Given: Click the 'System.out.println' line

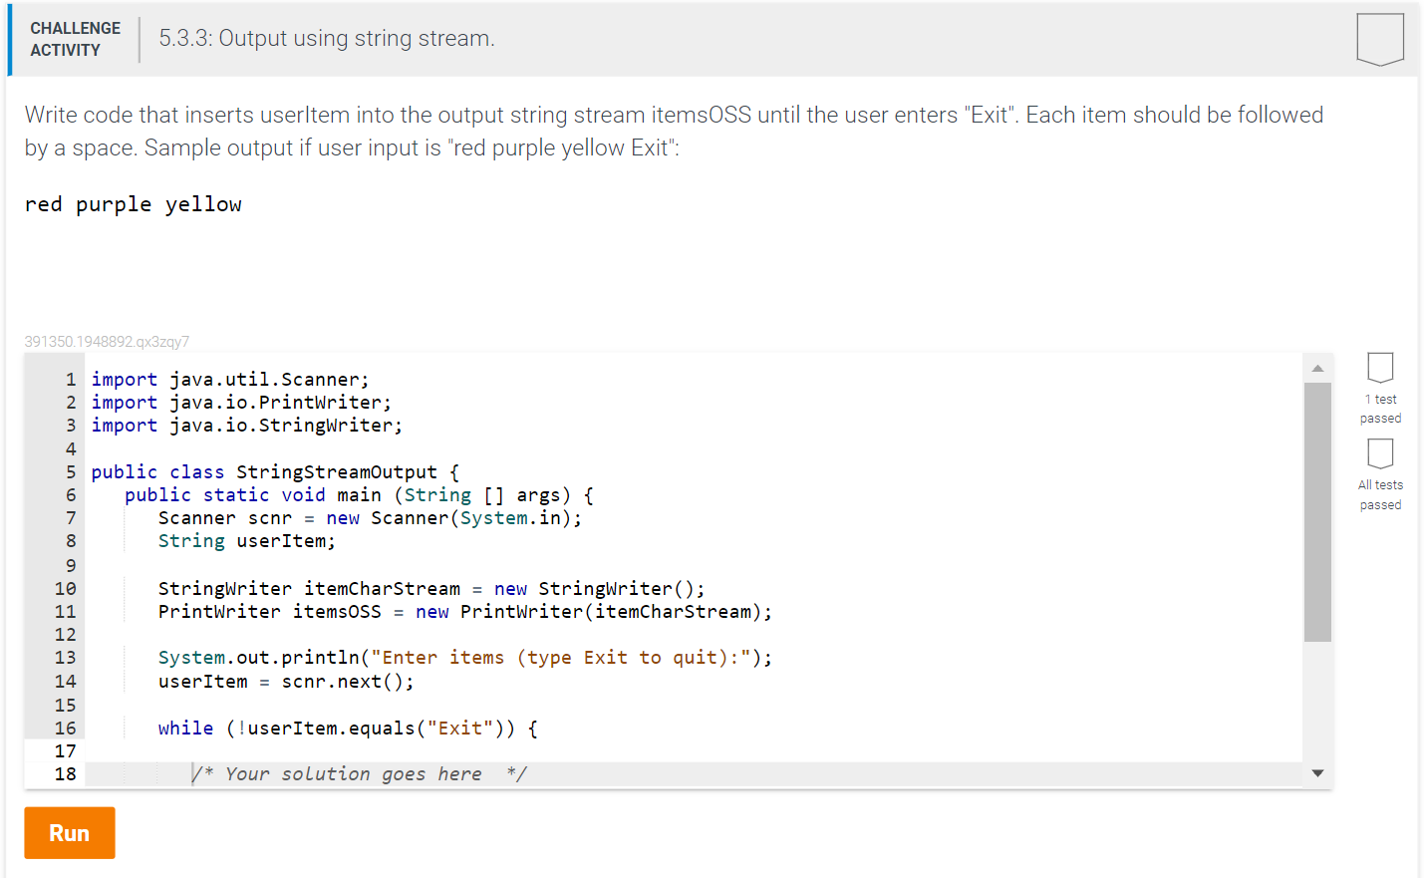Looking at the screenshot, I should point(465,658).
